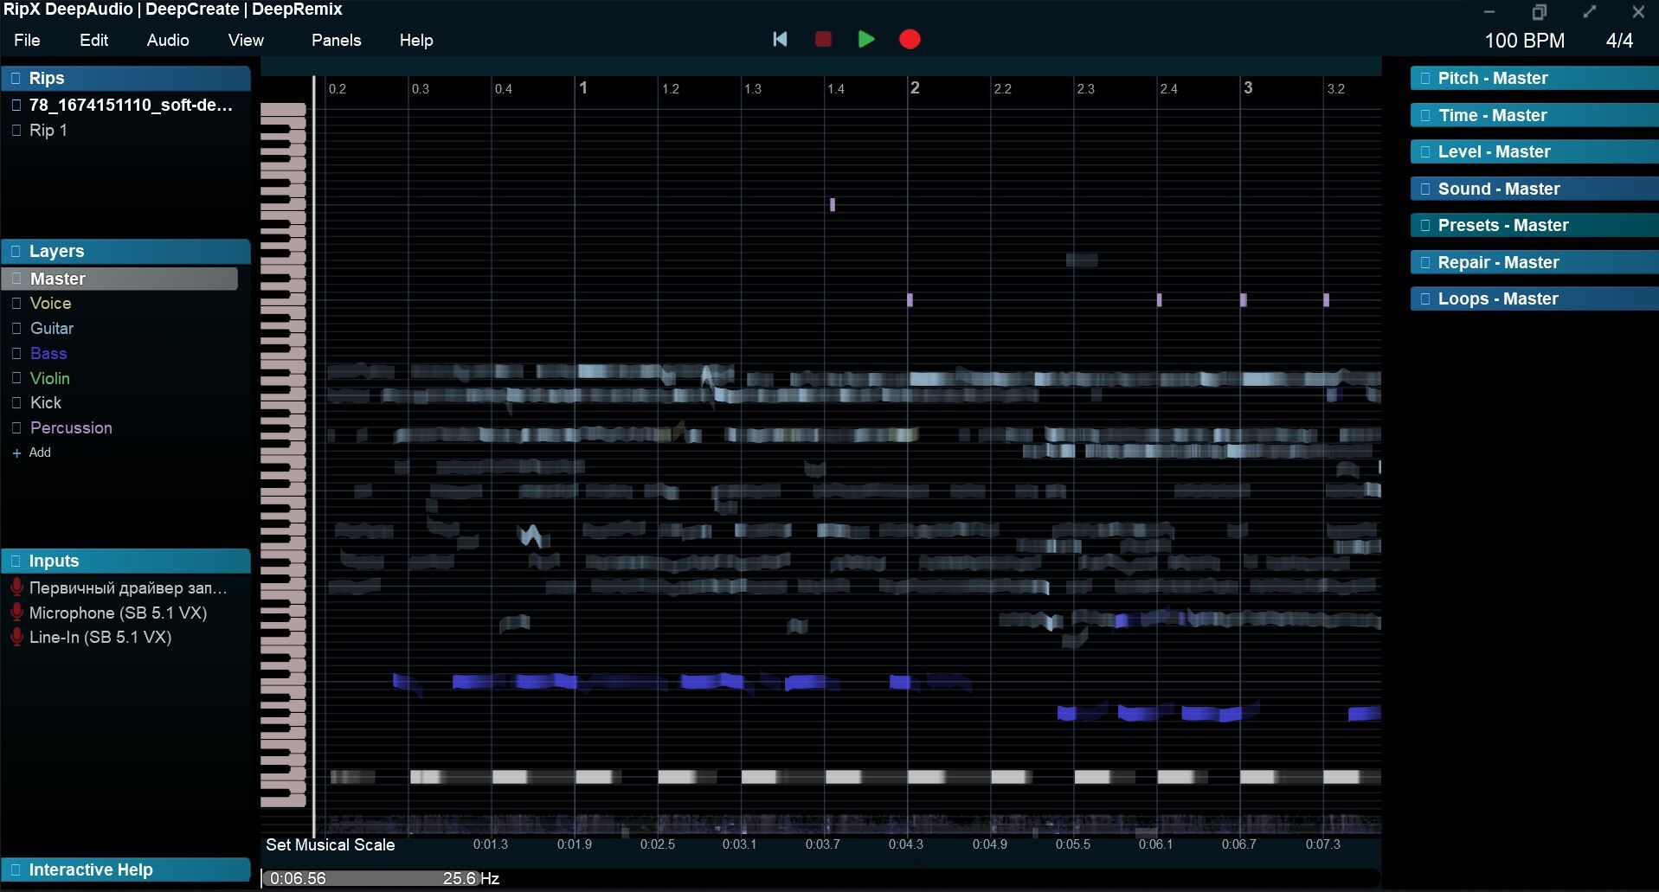The width and height of the screenshot is (1659, 892).
Task: Toggle the Master layer checkbox
Action: coord(16,279)
